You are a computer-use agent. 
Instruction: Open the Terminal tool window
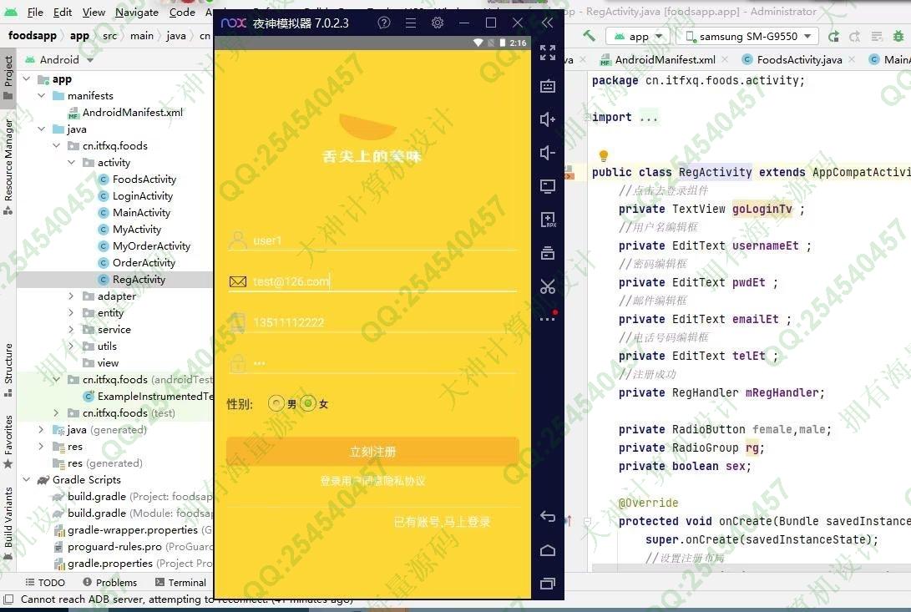pos(180,582)
